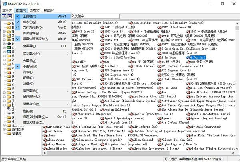The width and height of the screenshot is (240, 162).
Task: Click the second toolbar icon left of the search box
Action: (10, 16)
